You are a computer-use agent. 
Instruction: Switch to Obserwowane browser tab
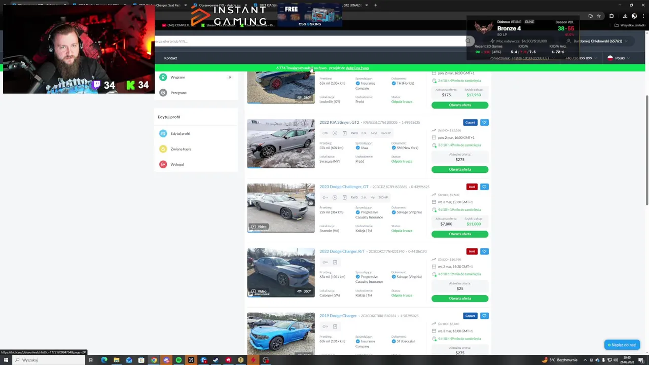(221, 5)
